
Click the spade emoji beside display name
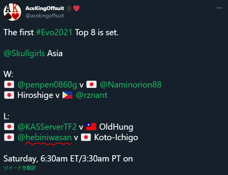click(69, 8)
